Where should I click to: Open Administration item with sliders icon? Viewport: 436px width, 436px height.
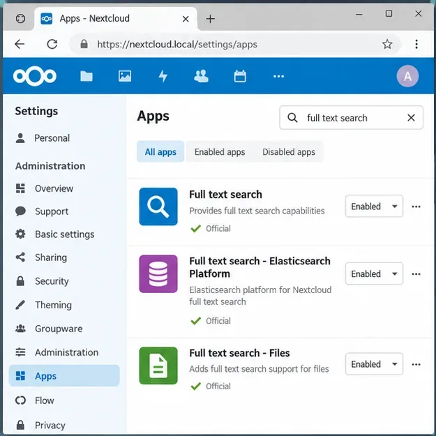coord(64,352)
